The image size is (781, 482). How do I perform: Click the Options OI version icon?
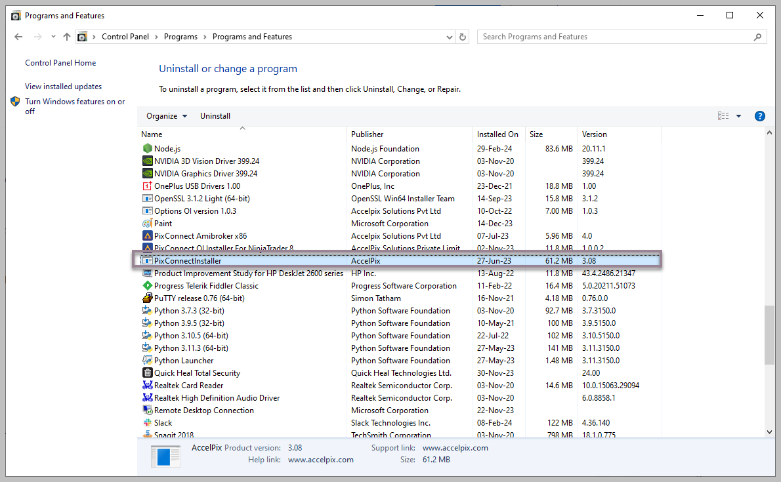tap(148, 211)
